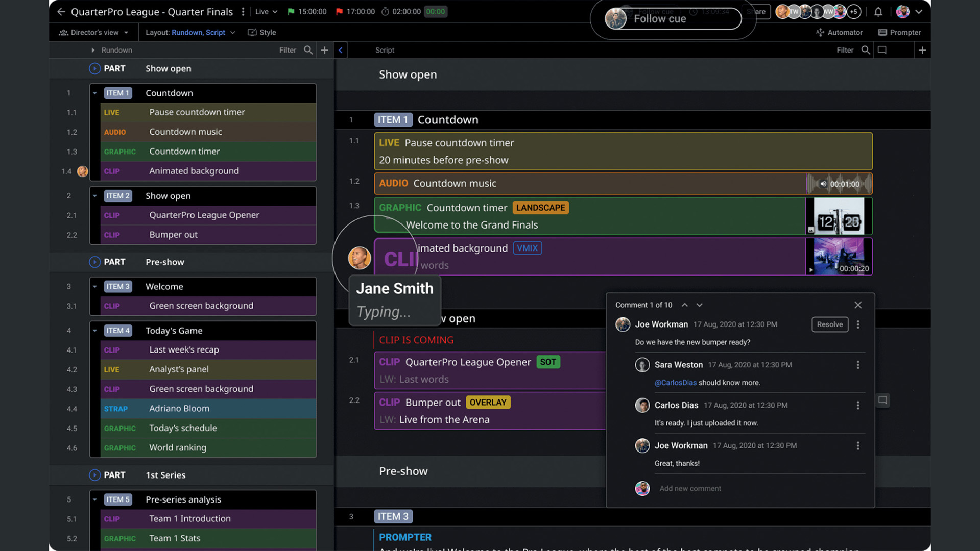Image resolution: width=980 pixels, height=551 pixels.
Task: Open the Director's view dropdown
Action: pyautogui.click(x=94, y=32)
